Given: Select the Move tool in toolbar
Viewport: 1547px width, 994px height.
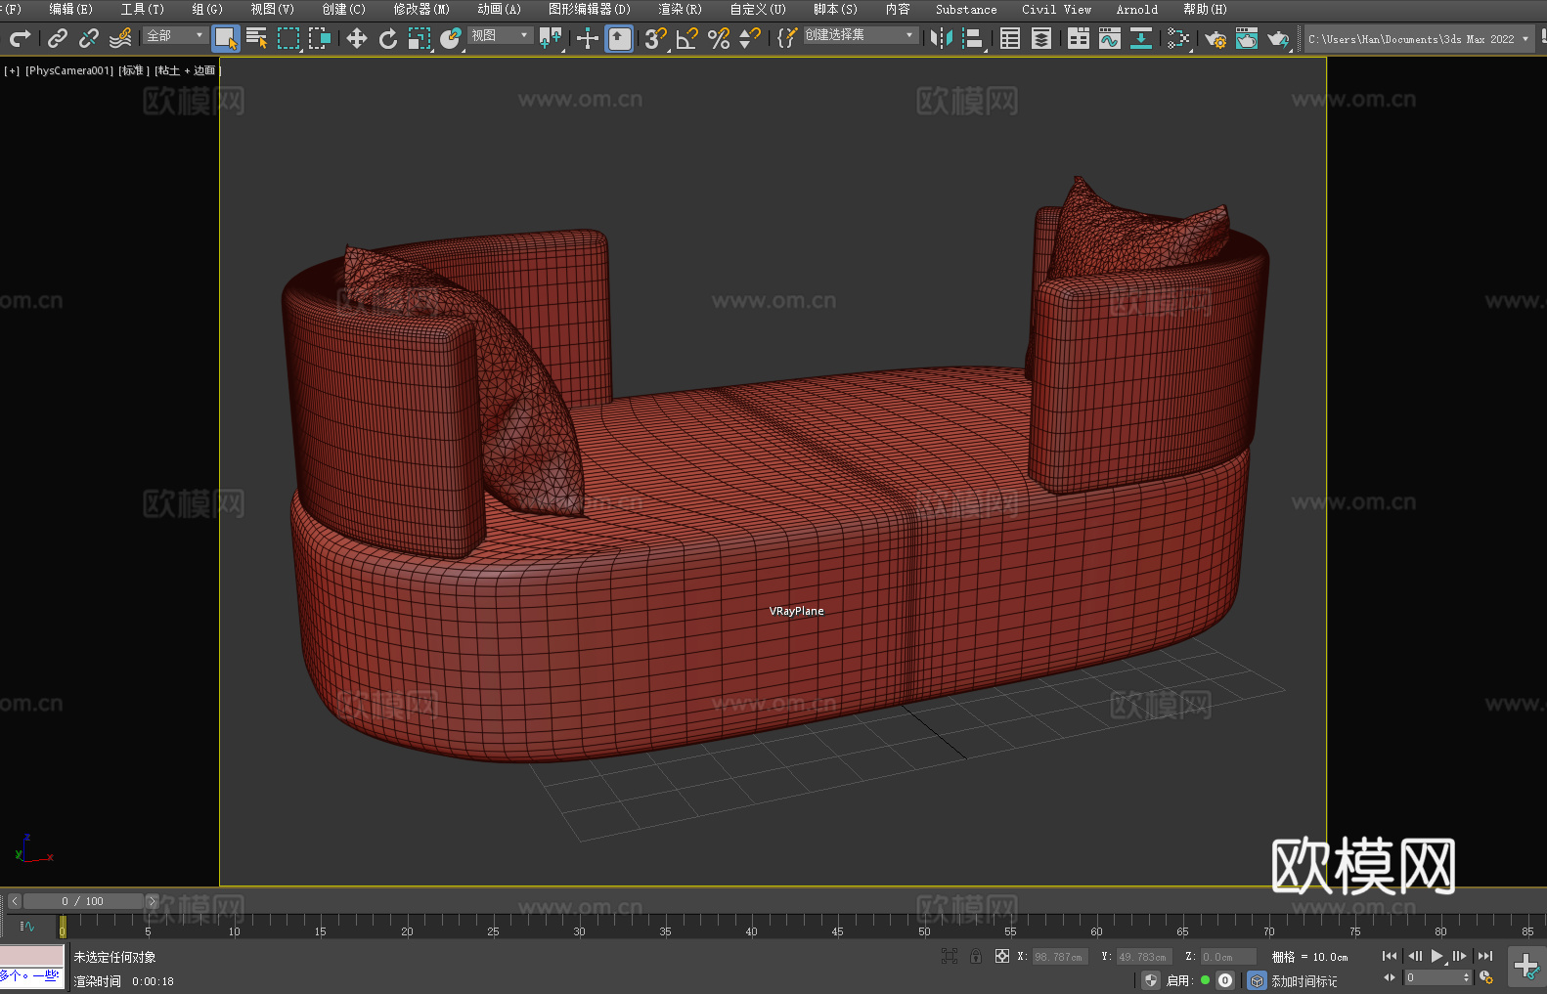Looking at the screenshot, I should tap(357, 38).
